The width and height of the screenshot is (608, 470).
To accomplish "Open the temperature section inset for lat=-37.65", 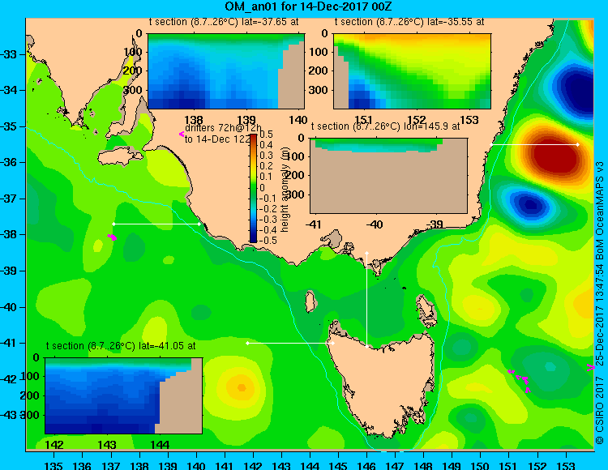I will coord(226,71).
